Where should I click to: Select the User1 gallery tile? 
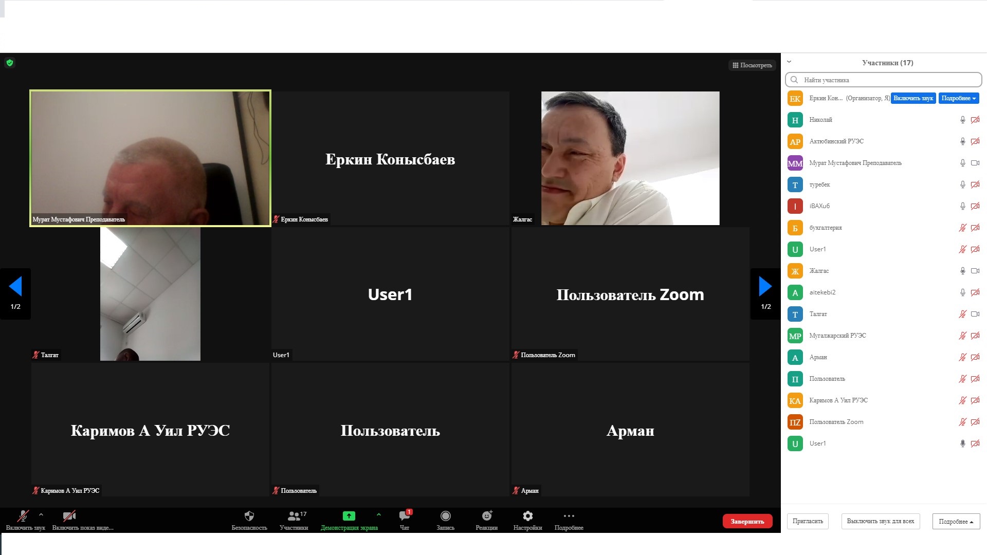(x=390, y=294)
